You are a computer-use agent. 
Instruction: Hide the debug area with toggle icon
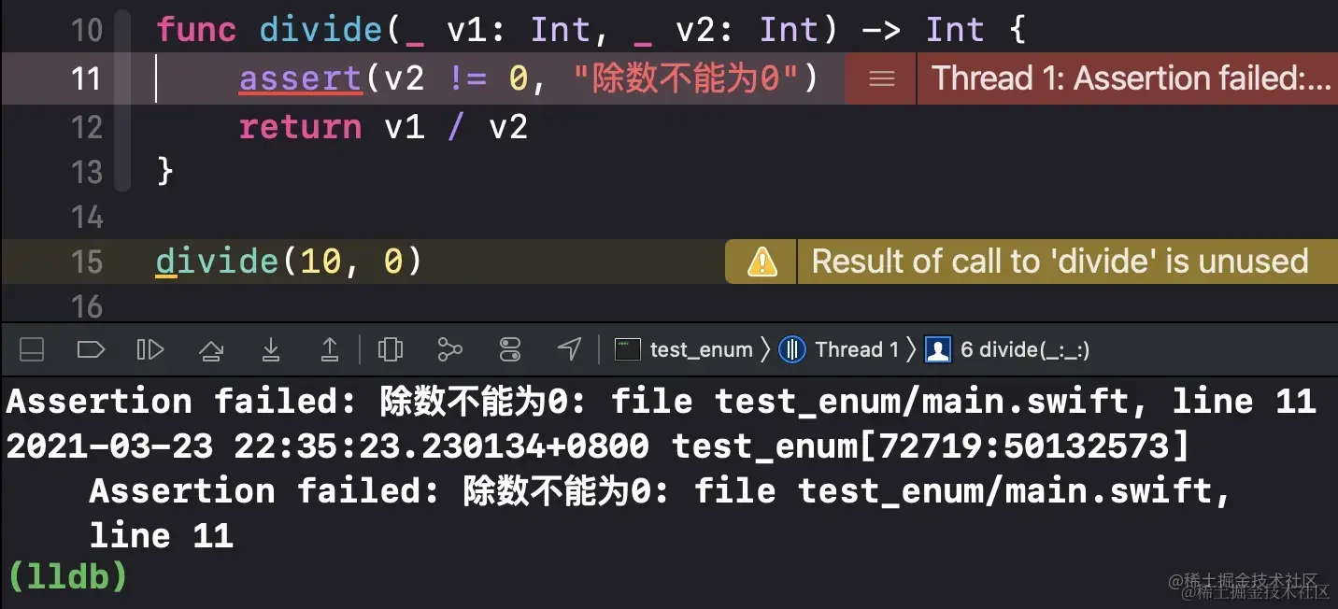(x=32, y=350)
